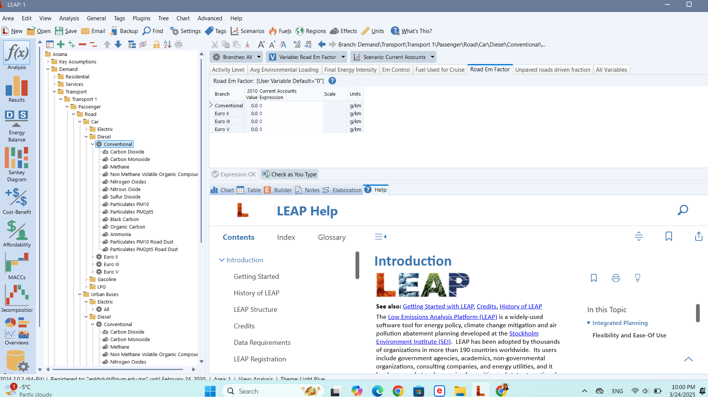Collapse the Introduction help section
The height and width of the screenshot is (397, 708).
click(x=222, y=260)
